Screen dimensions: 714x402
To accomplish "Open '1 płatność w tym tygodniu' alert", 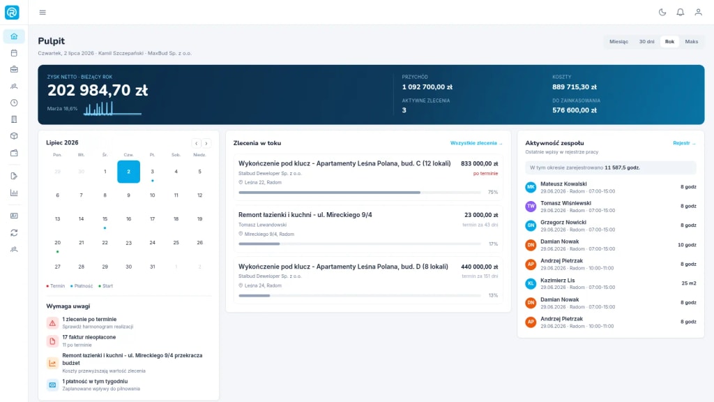I will [128, 385].
